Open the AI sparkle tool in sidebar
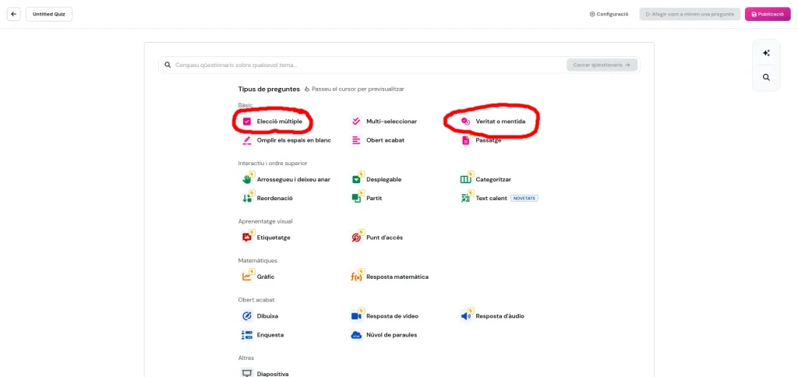798x377 pixels. coord(766,53)
